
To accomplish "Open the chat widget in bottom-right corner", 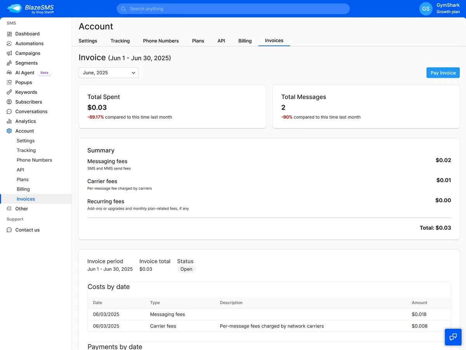I will [453, 337].
